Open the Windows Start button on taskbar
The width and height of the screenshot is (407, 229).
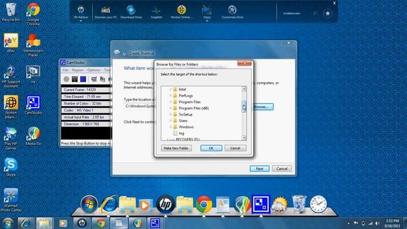8,223
